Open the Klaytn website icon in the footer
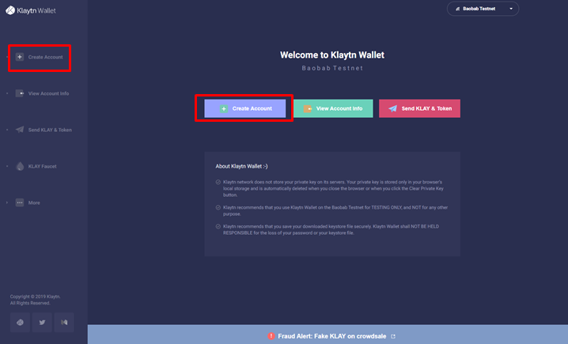The image size is (568, 344). click(x=20, y=323)
